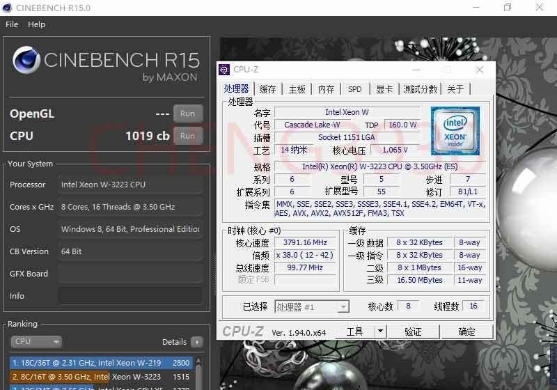Click the L2 cache value 8 x 1 MBytes
The height and width of the screenshot is (390, 557).
click(420, 267)
